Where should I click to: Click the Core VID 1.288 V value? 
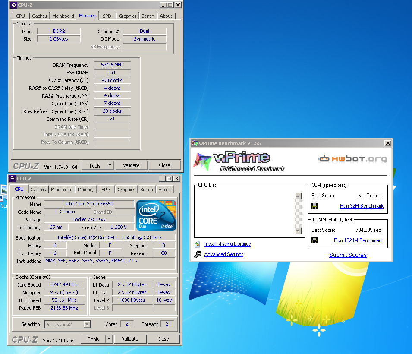click(x=119, y=227)
